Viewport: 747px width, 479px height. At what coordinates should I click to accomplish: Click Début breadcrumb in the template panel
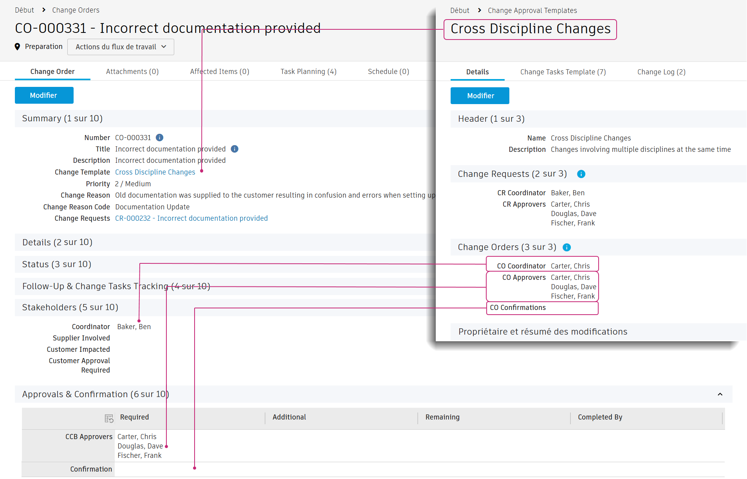point(460,11)
